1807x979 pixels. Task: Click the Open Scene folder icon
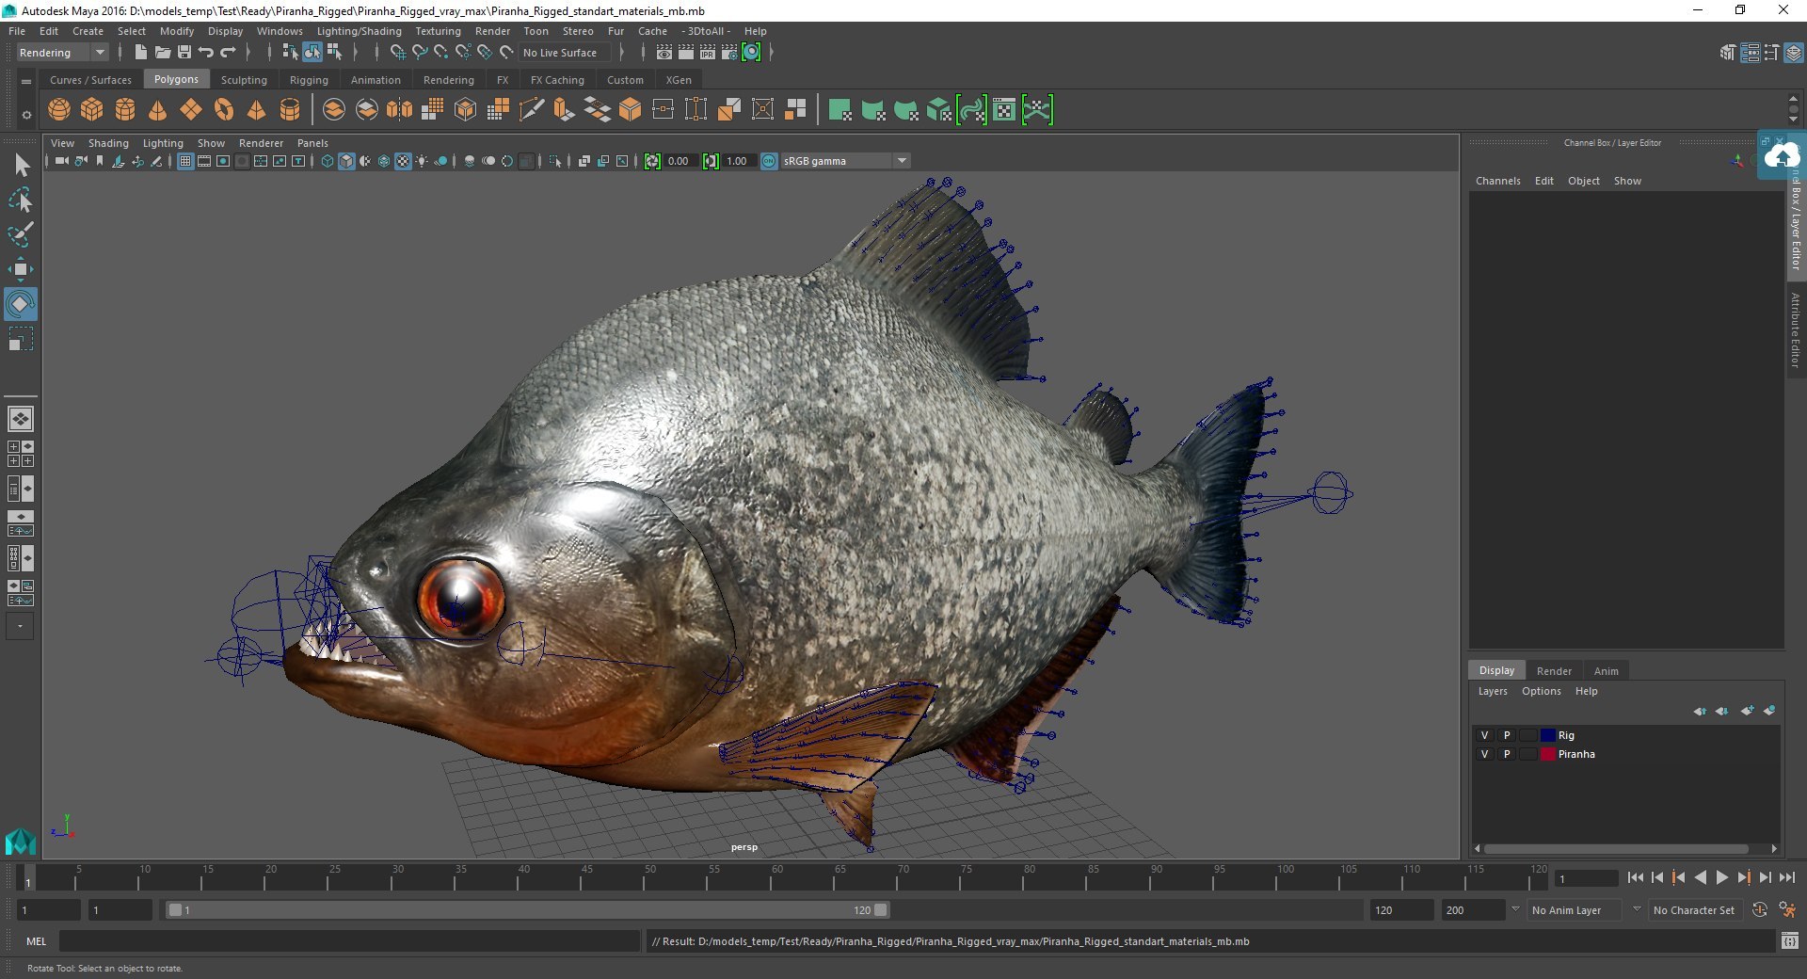(x=162, y=53)
